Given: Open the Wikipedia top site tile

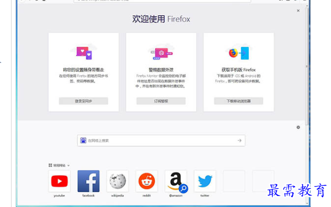Looking at the screenshot, I should 118,181.
